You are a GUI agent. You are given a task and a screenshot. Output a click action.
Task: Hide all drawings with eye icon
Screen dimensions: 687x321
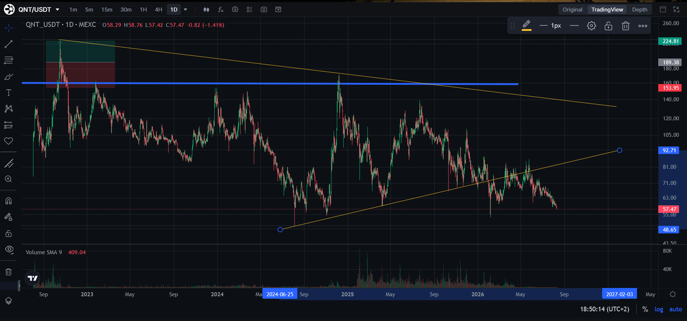coord(9,249)
